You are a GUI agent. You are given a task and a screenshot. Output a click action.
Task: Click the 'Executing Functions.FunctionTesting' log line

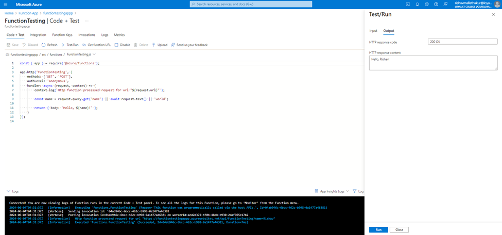(168, 208)
